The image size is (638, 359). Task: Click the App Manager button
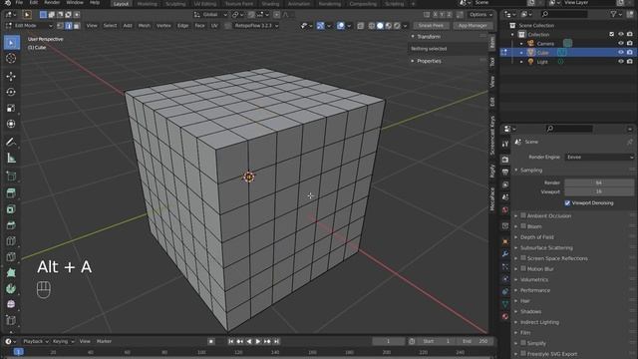[x=473, y=26]
